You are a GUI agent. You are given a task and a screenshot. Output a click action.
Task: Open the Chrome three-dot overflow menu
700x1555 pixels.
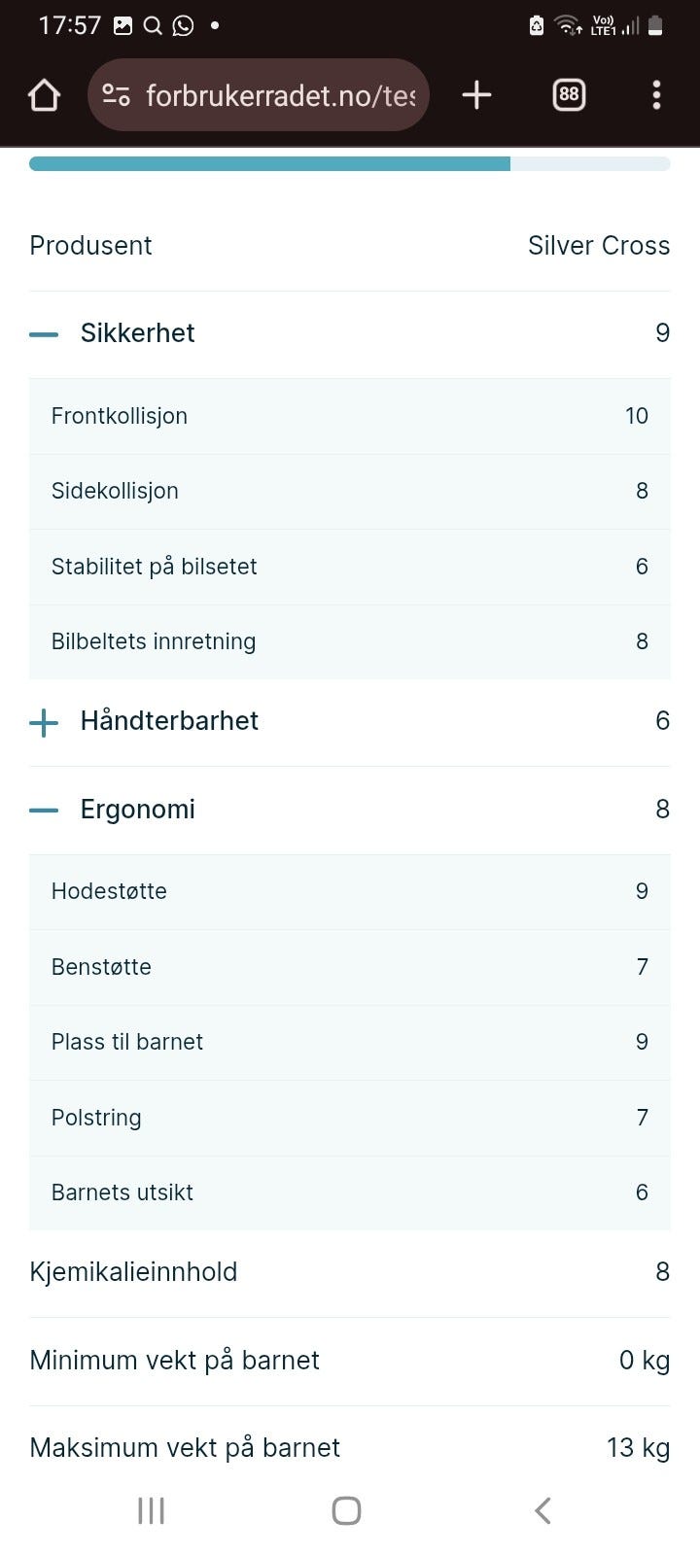(x=656, y=94)
